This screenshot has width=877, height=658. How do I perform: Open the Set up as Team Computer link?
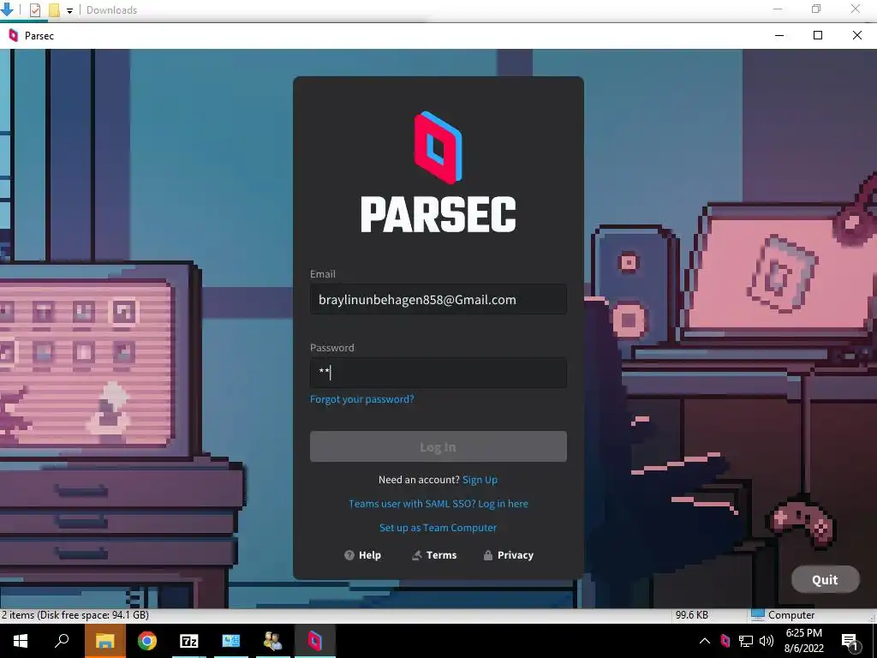pyautogui.click(x=438, y=528)
